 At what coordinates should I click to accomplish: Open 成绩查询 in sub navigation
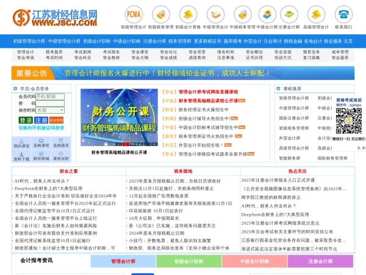pyautogui.click(x=197, y=57)
